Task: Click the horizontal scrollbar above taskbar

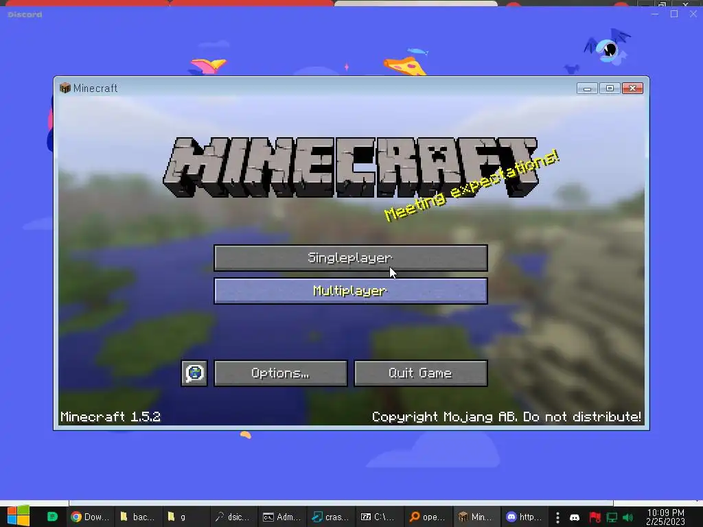Action: coord(341,503)
